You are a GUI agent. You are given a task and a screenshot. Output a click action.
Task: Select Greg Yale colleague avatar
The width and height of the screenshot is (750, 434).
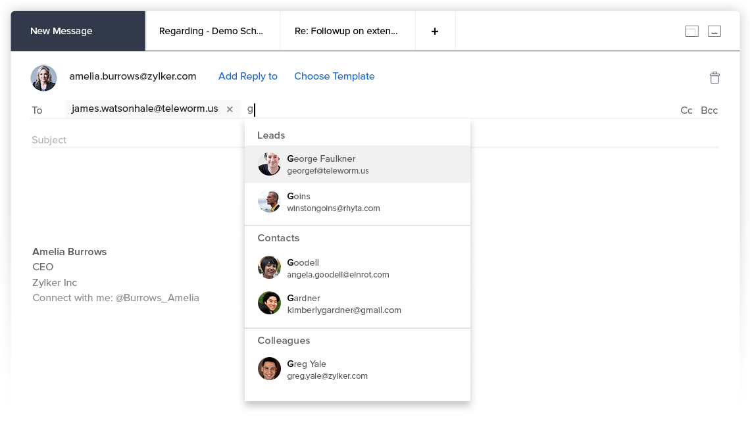(269, 368)
